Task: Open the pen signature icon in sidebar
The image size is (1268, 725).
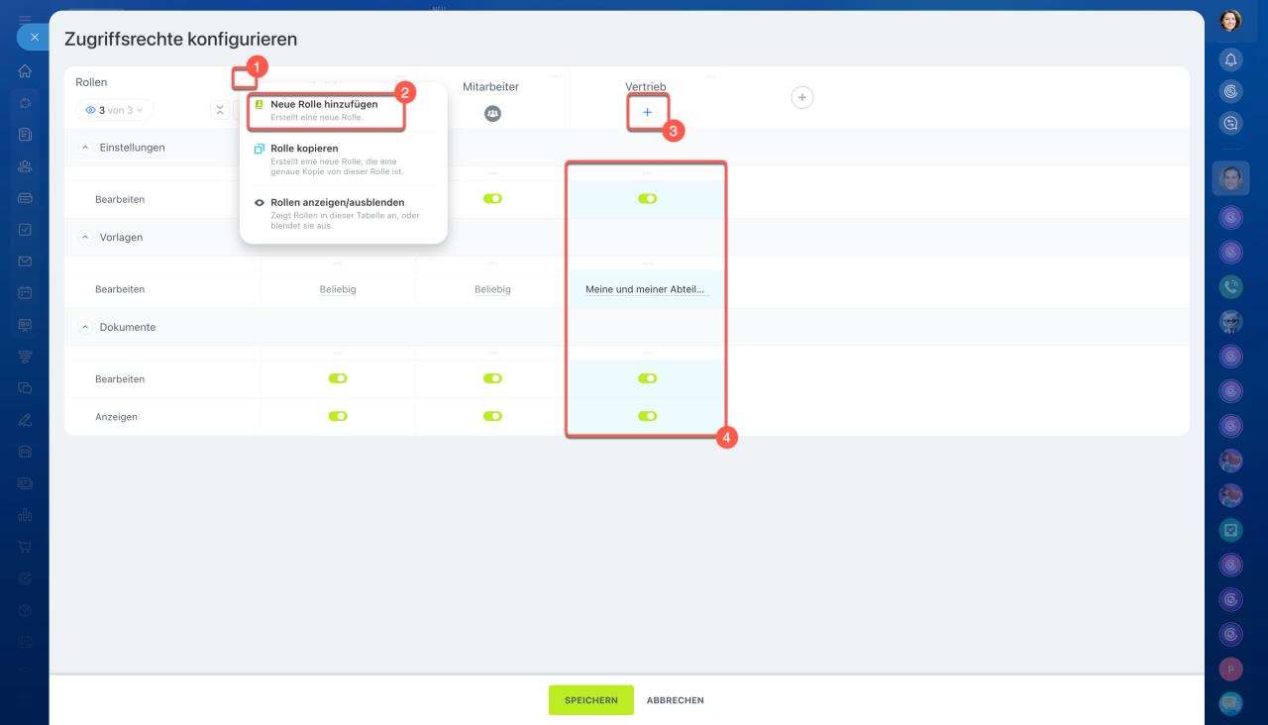Action: [x=25, y=419]
